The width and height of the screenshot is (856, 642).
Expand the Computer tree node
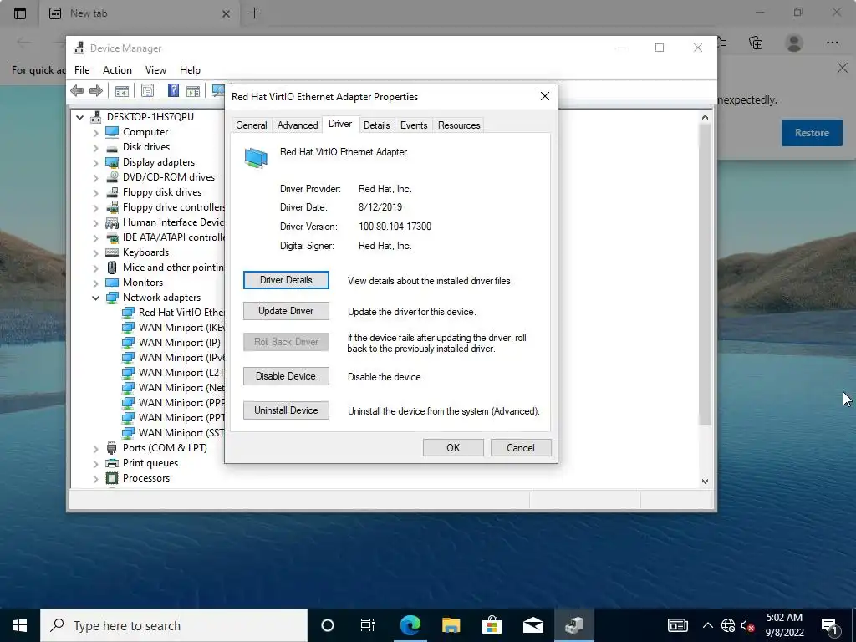pos(95,132)
